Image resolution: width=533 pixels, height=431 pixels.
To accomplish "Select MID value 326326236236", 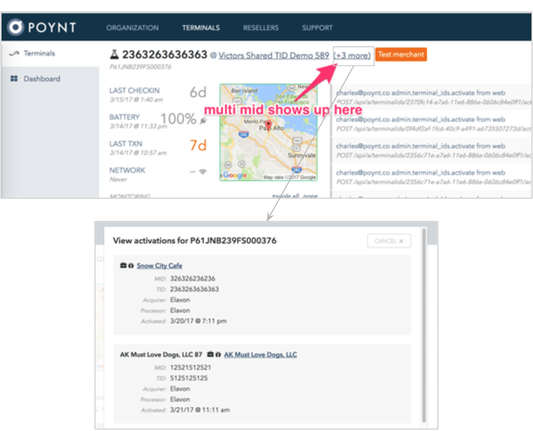I will (x=192, y=279).
